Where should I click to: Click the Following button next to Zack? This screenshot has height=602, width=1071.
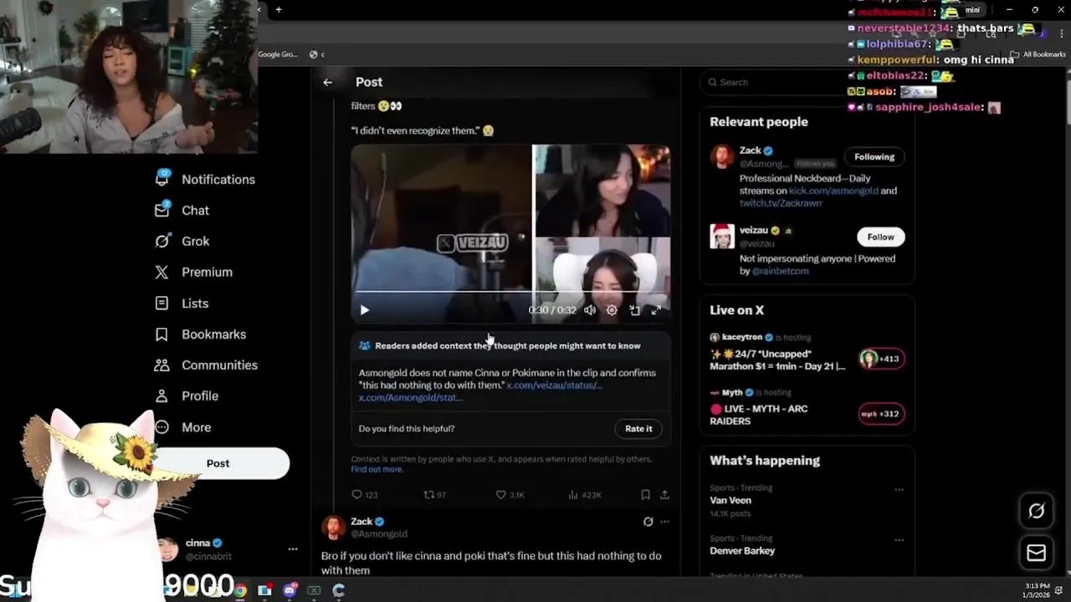[x=874, y=157]
